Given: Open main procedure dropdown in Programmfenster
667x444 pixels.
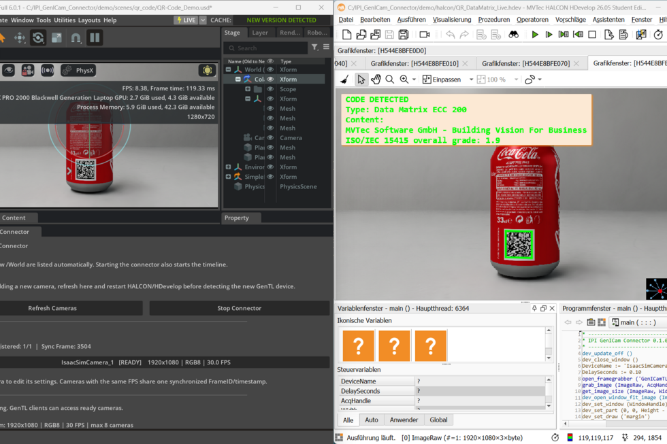Looking at the screenshot, I should [x=634, y=322].
